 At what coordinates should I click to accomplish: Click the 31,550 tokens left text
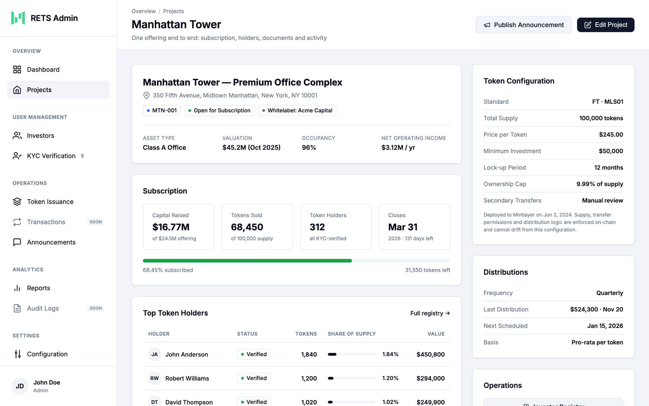[x=427, y=270]
